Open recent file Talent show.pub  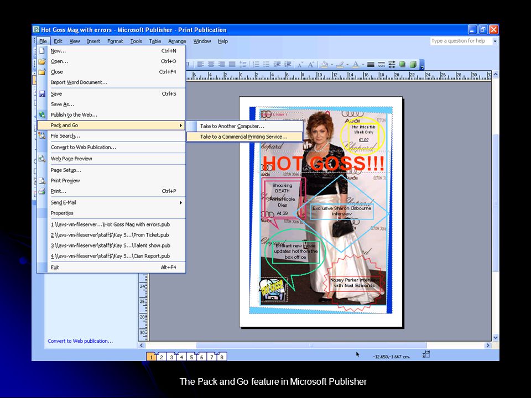click(111, 245)
